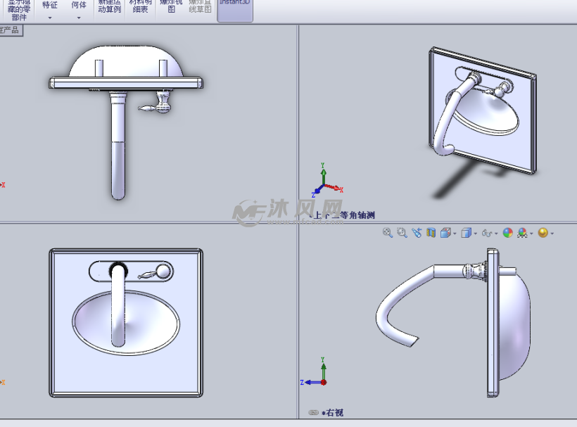Select the Zoom to Area tool

(402, 232)
